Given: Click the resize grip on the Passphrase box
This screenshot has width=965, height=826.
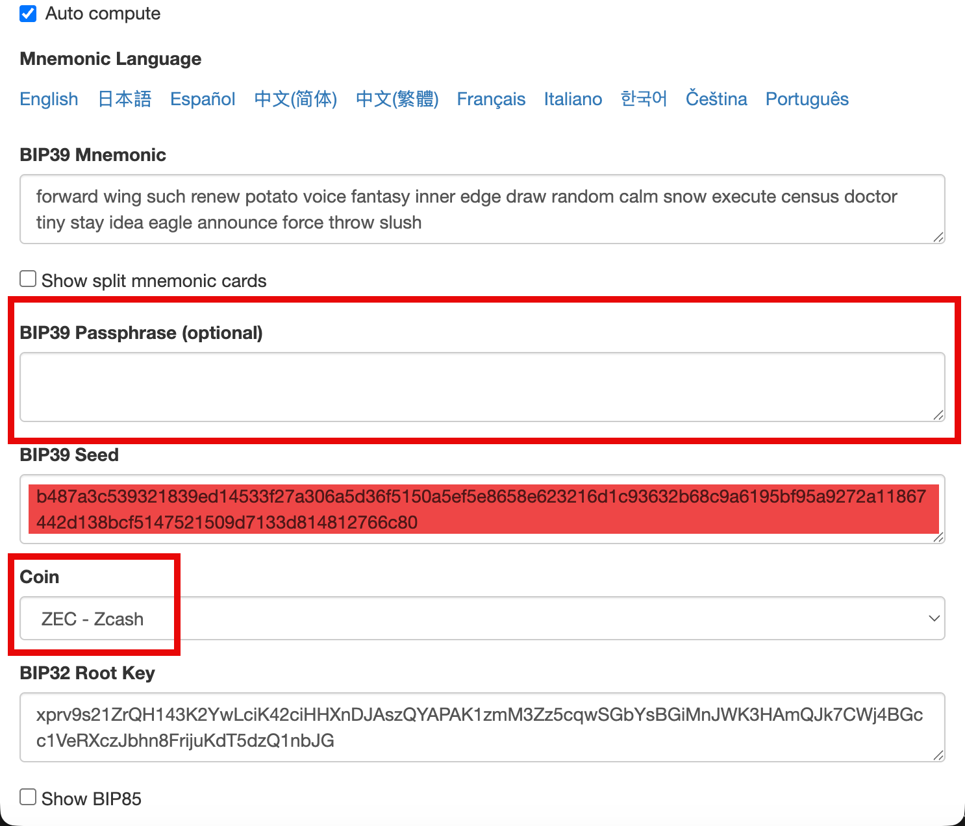Looking at the screenshot, I should [x=938, y=416].
